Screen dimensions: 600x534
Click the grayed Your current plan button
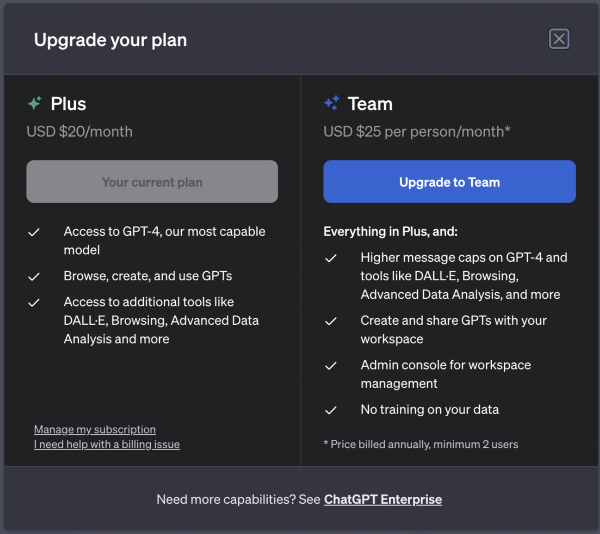(152, 182)
